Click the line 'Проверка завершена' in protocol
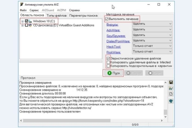Image resolution: width=192 pixels, height=128 pixels. (x=35, y=83)
